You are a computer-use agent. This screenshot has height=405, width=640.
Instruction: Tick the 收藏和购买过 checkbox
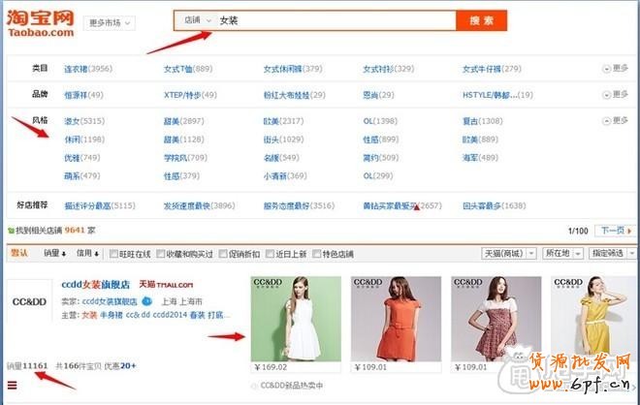click(160, 254)
